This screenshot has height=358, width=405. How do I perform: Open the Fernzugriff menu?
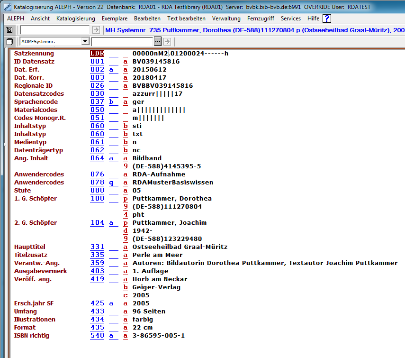[x=261, y=18]
